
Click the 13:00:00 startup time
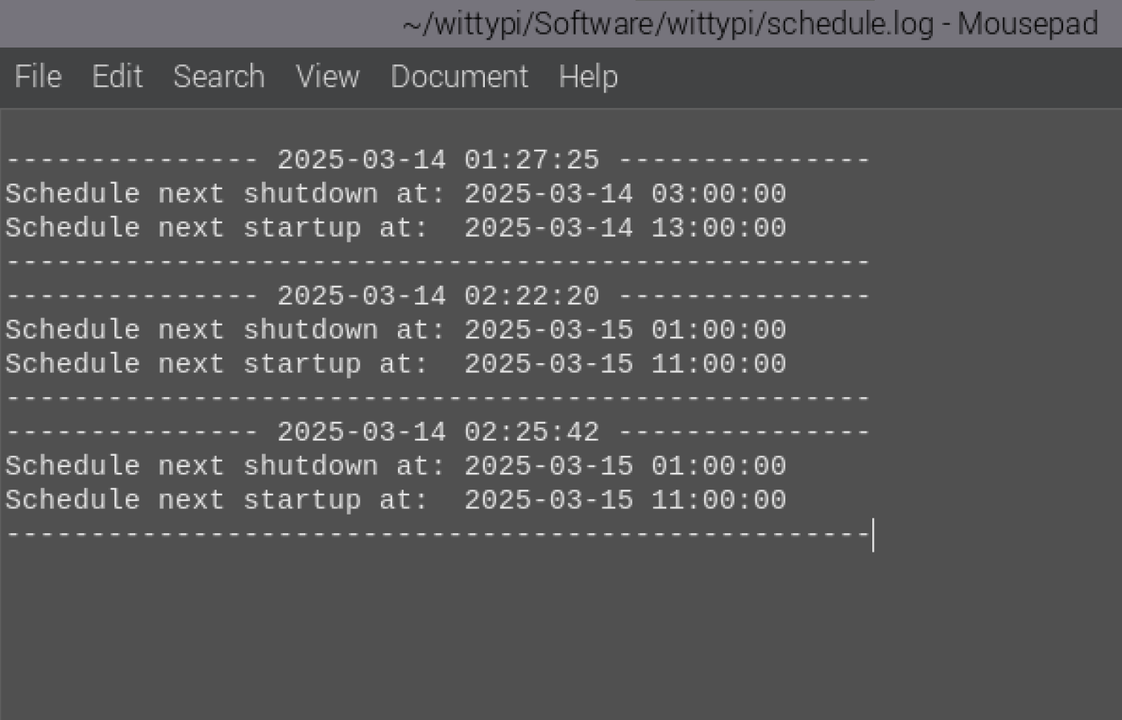(x=718, y=228)
